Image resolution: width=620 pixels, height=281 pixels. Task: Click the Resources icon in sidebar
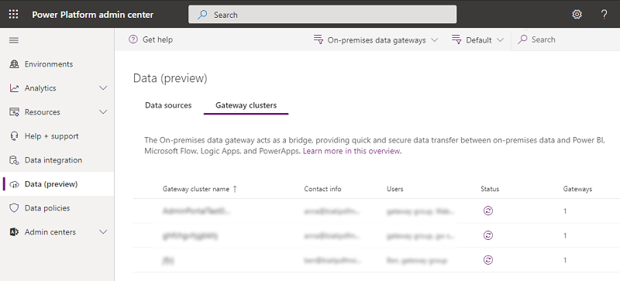click(14, 112)
